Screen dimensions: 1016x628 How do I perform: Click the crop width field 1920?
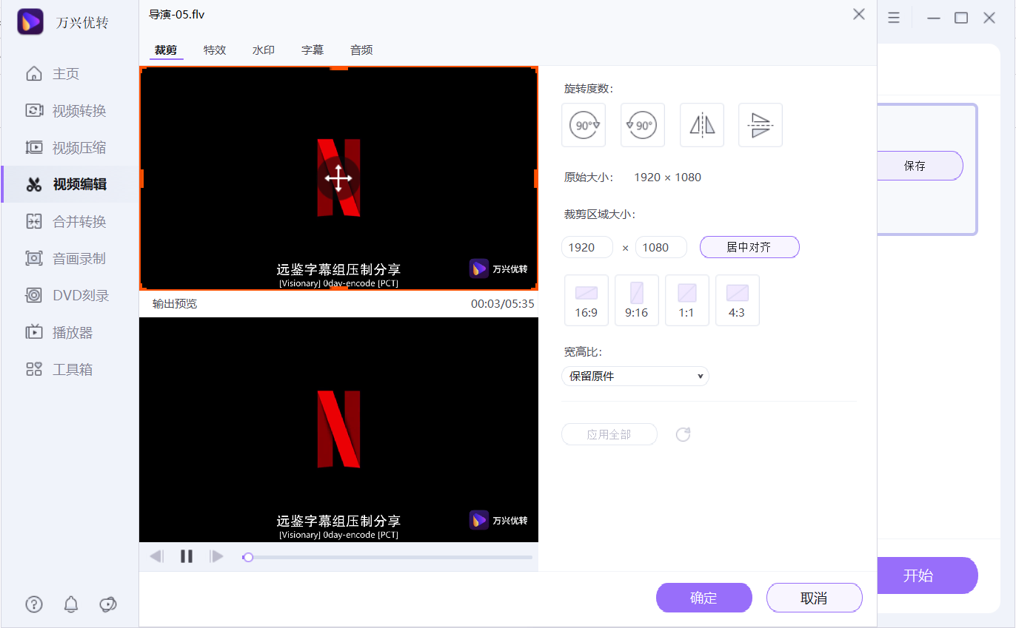(x=587, y=247)
